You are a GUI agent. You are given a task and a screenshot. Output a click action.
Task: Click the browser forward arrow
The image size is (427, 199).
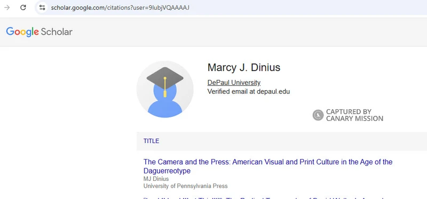pyautogui.click(x=7, y=7)
